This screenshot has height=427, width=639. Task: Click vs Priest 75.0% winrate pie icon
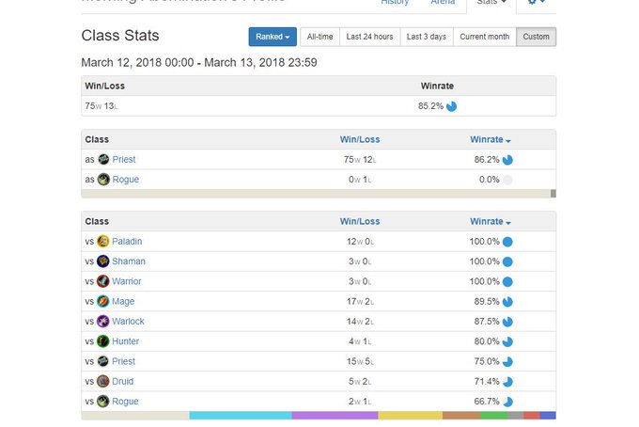[507, 362]
